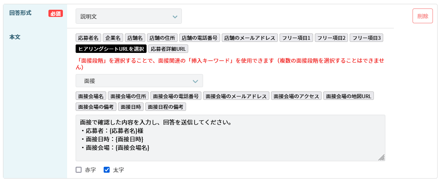Insert the 企業名 keyword tag
Screen dimensions: 441x182
pos(113,38)
